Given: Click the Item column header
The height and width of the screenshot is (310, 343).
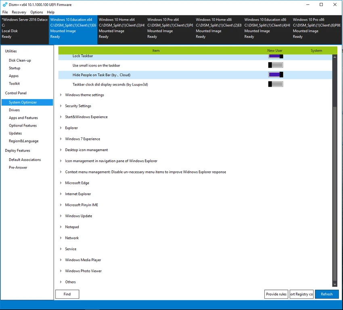Looking at the screenshot, I should (156, 50).
